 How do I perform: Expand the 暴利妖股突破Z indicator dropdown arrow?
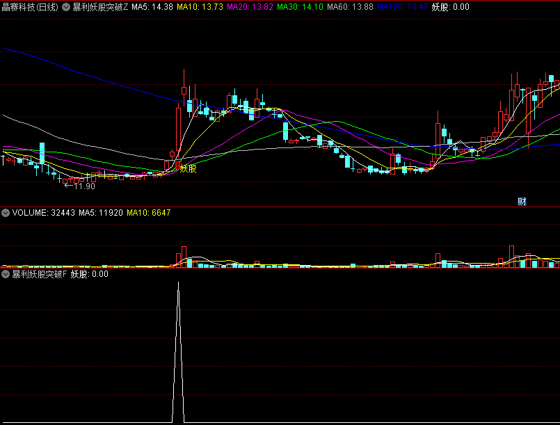tap(66, 7)
